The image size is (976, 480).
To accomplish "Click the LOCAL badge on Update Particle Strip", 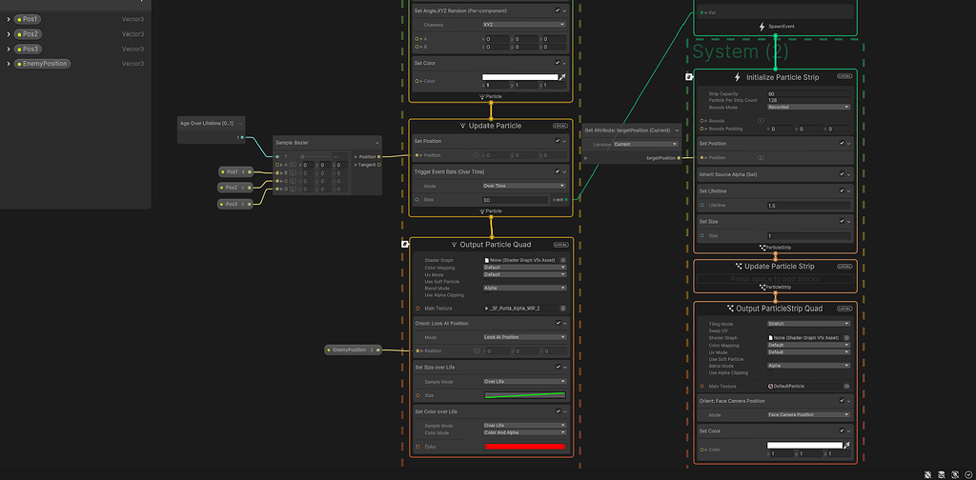I will tap(844, 266).
